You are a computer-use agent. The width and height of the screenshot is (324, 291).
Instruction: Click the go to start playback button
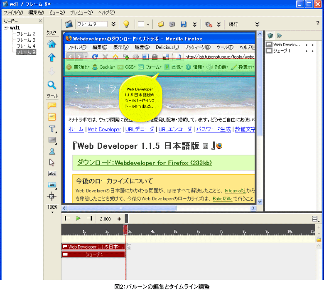67,218
